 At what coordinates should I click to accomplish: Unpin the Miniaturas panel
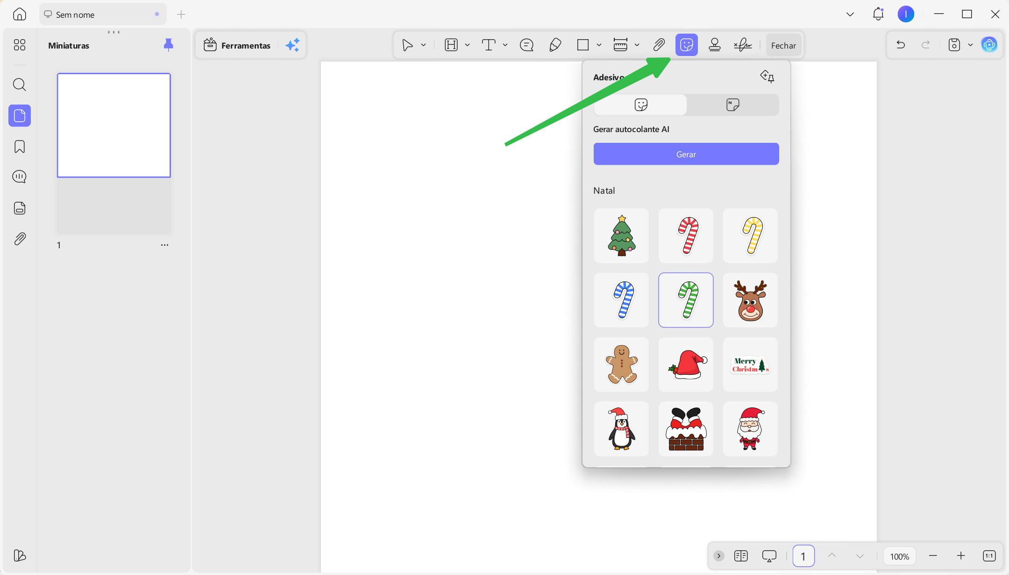tap(169, 45)
